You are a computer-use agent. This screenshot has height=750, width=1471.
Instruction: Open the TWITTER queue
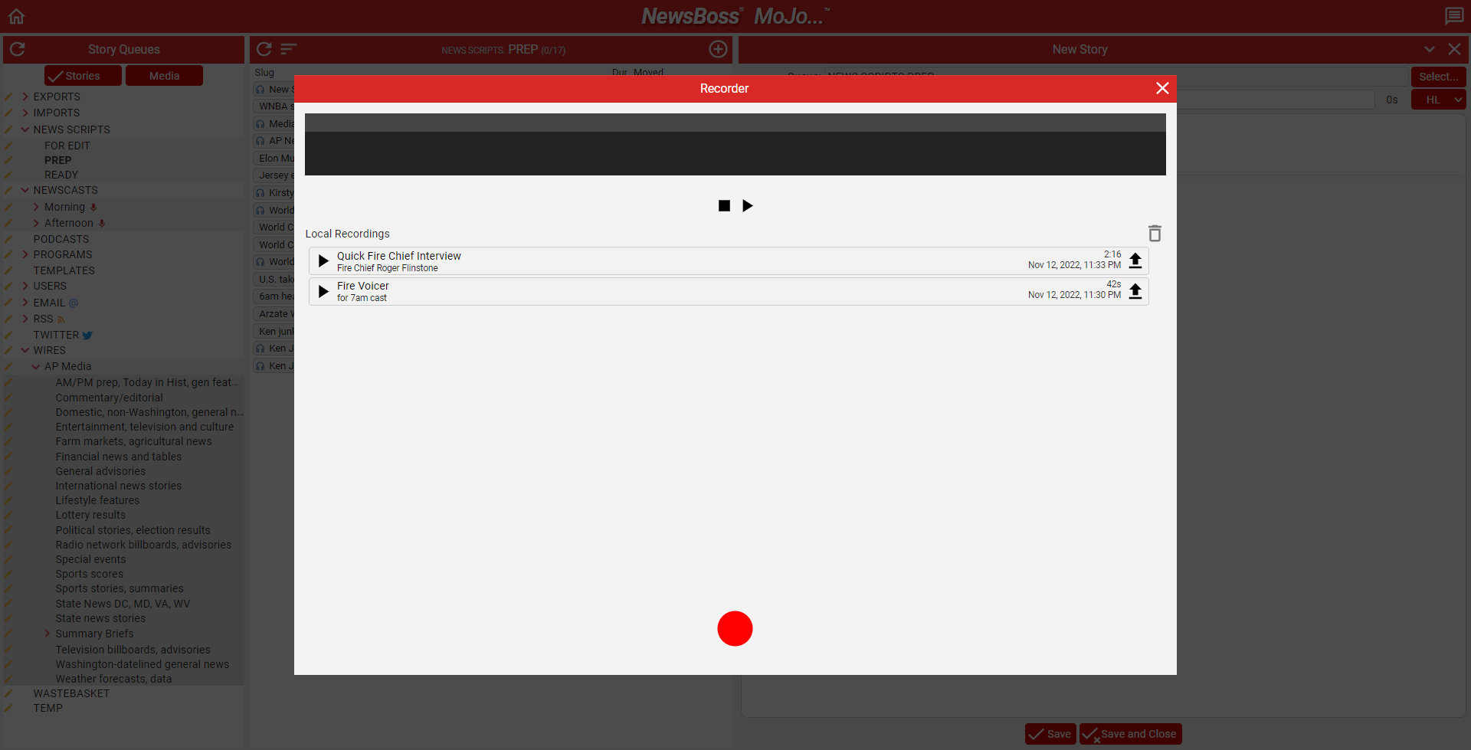pyautogui.click(x=56, y=335)
